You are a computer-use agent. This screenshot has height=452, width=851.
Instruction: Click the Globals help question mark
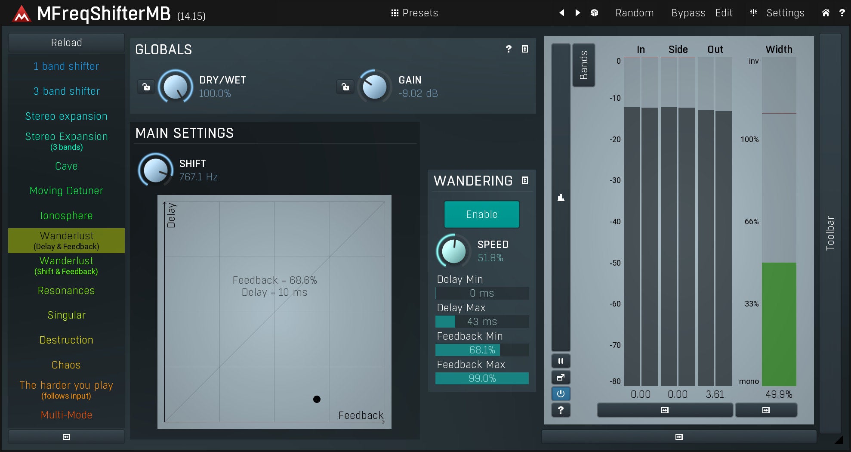click(x=509, y=49)
